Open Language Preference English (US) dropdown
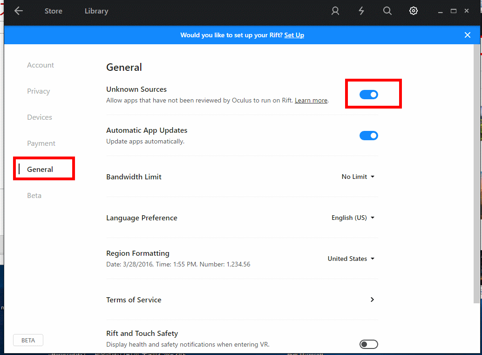Image resolution: width=482 pixels, height=355 pixels. (x=353, y=218)
